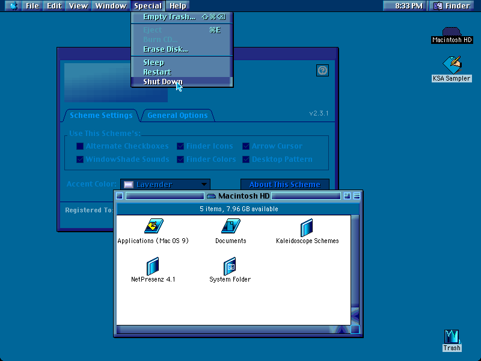Open the View menu
The height and width of the screenshot is (361, 481).
pos(78,5)
